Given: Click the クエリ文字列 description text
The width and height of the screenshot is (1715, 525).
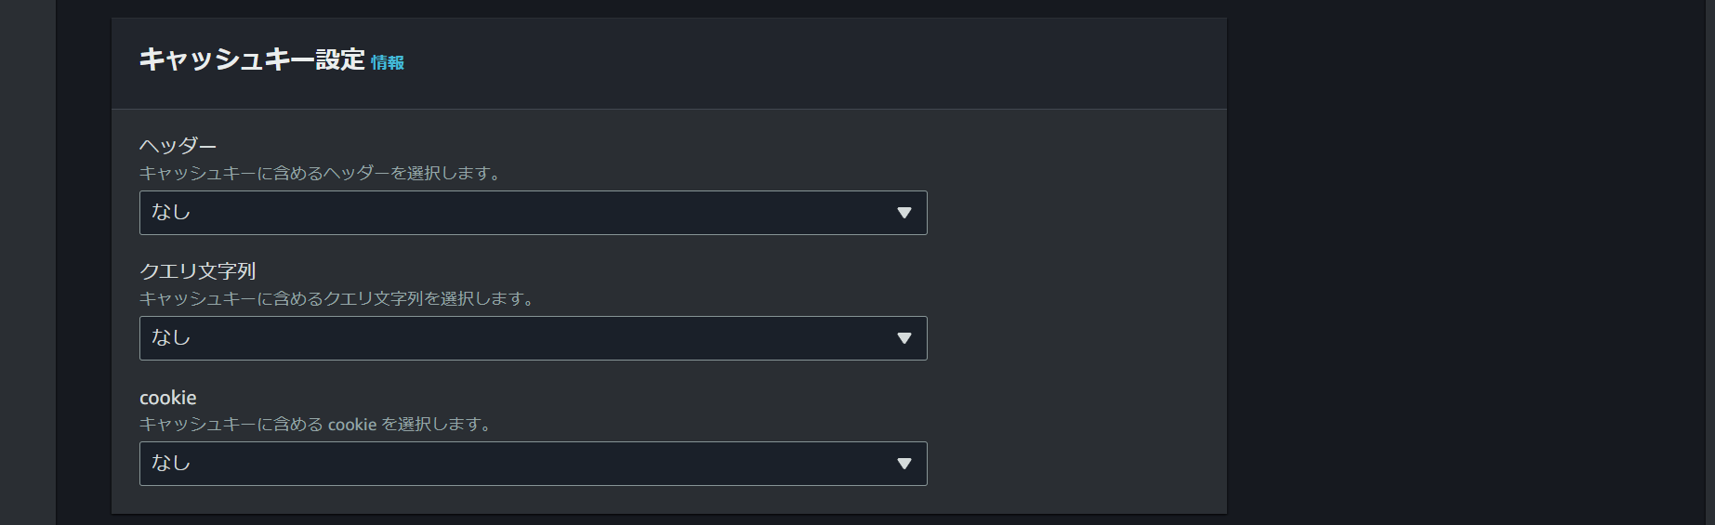Looking at the screenshot, I should click(336, 298).
